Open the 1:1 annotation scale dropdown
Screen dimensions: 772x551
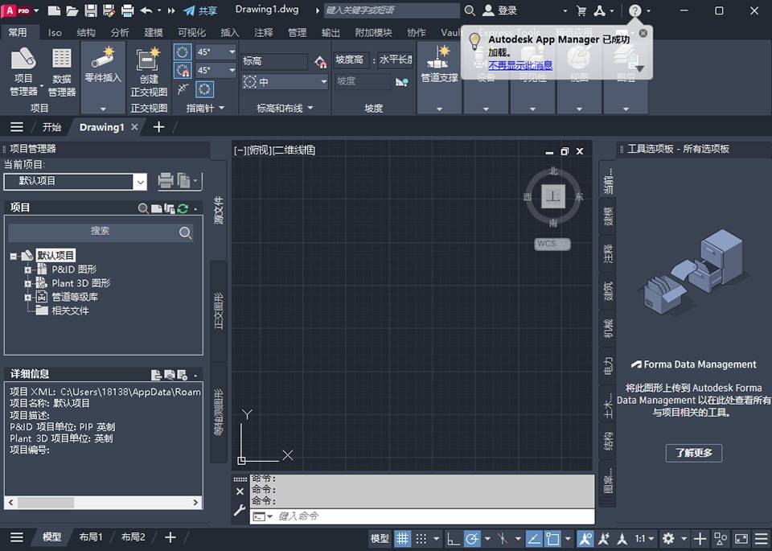click(644, 538)
